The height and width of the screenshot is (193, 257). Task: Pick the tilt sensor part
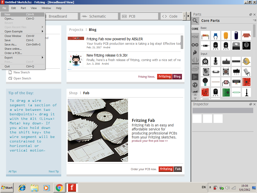(246, 72)
